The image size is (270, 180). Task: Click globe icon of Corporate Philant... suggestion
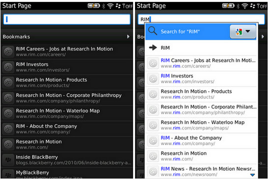(153, 109)
